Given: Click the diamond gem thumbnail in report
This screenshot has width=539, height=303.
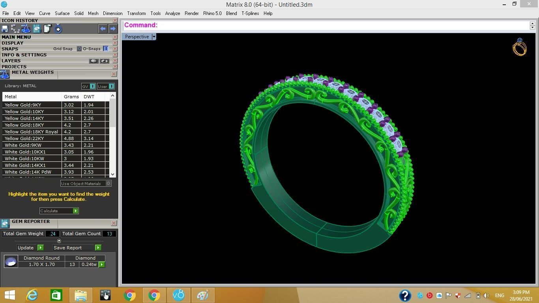Looking at the screenshot, I should pos(11,261).
